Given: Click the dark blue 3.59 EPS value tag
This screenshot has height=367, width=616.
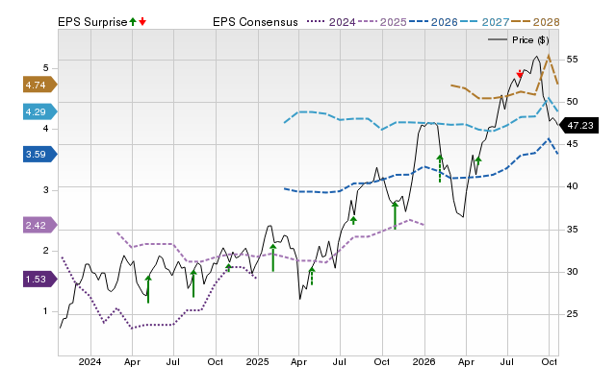Looking at the screenshot, I should pos(40,154).
